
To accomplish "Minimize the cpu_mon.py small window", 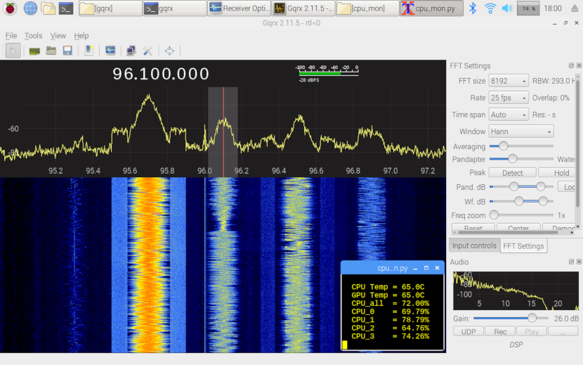I will (415, 268).
